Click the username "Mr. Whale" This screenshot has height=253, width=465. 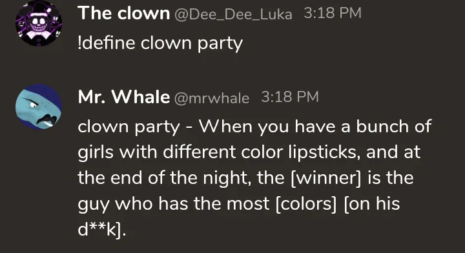click(123, 97)
